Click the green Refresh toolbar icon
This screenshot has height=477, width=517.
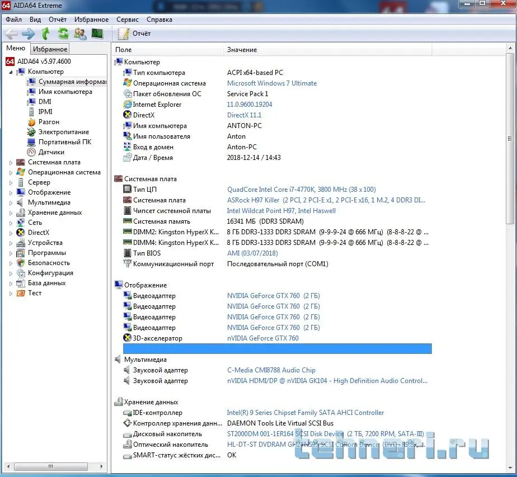pos(63,34)
